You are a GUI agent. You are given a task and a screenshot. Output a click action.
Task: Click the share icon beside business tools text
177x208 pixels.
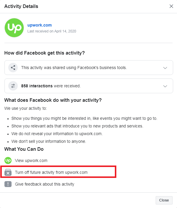[x=13, y=68]
